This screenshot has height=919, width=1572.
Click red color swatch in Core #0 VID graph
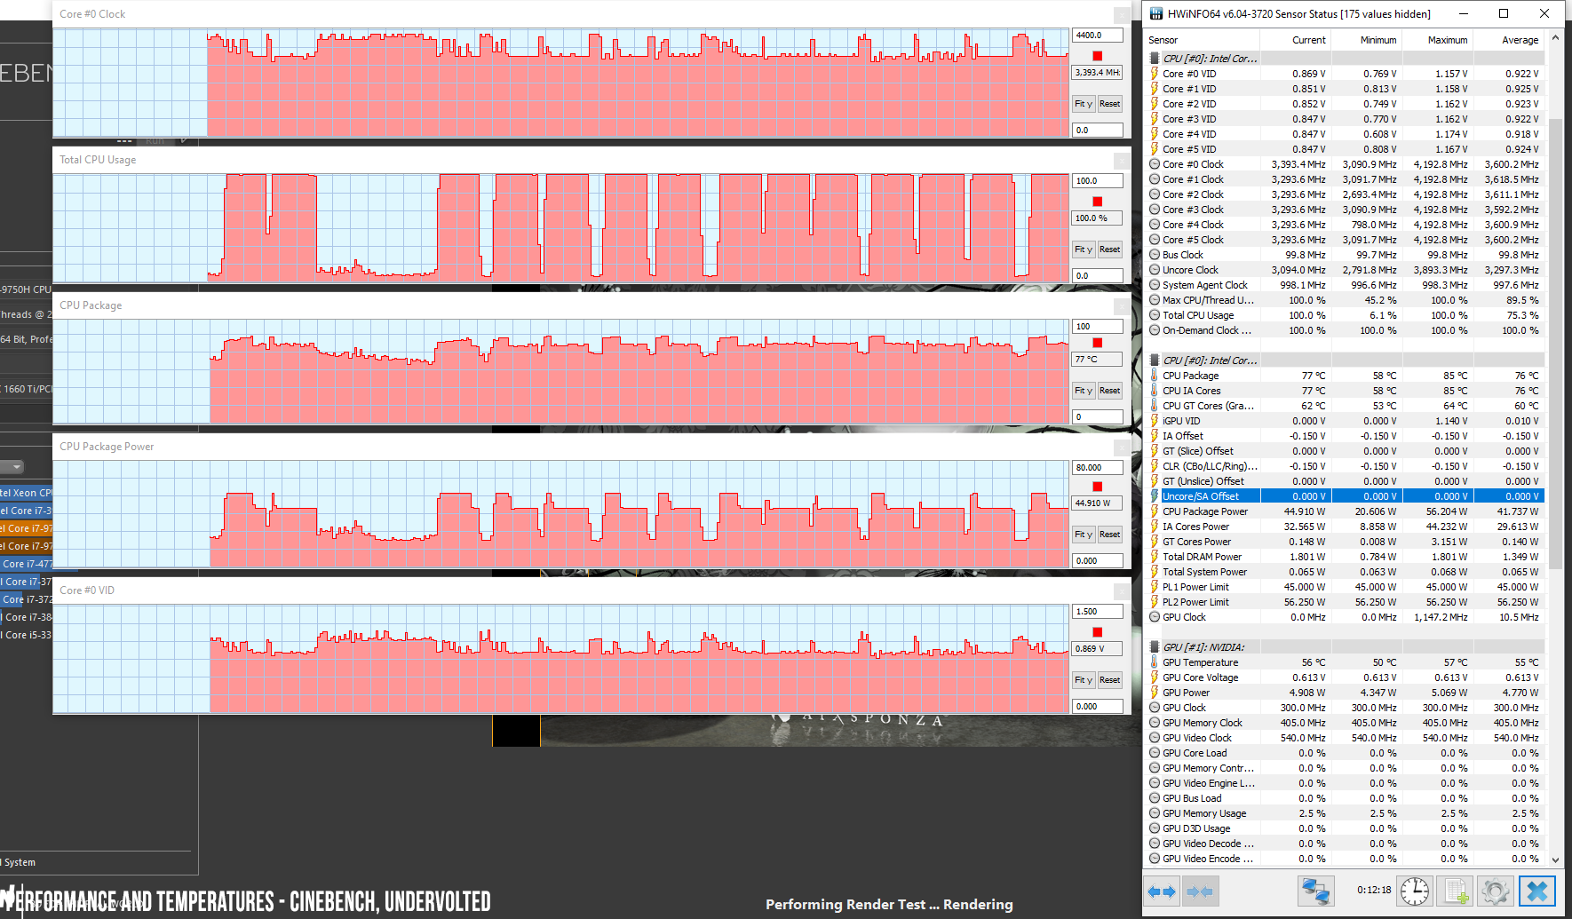(x=1098, y=632)
